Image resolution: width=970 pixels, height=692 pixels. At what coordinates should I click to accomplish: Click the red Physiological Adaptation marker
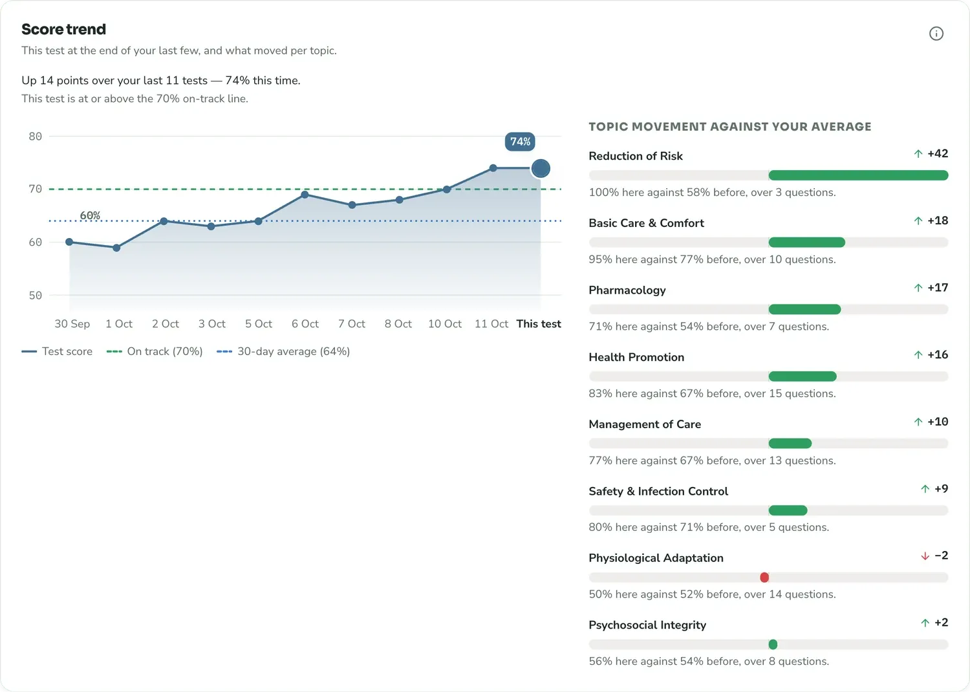[764, 577]
